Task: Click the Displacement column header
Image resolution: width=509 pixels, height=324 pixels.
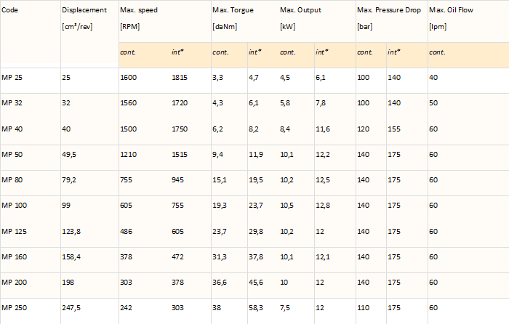Action: (84, 10)
